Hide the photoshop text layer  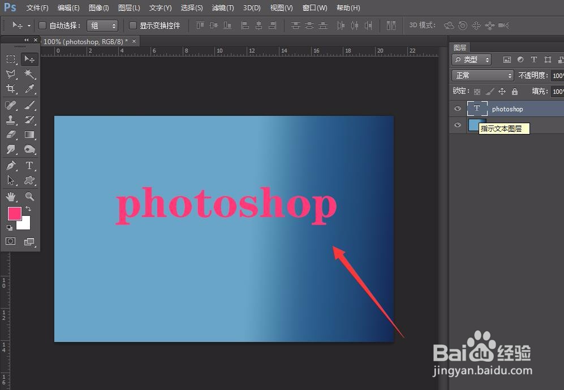pos(458,109)
